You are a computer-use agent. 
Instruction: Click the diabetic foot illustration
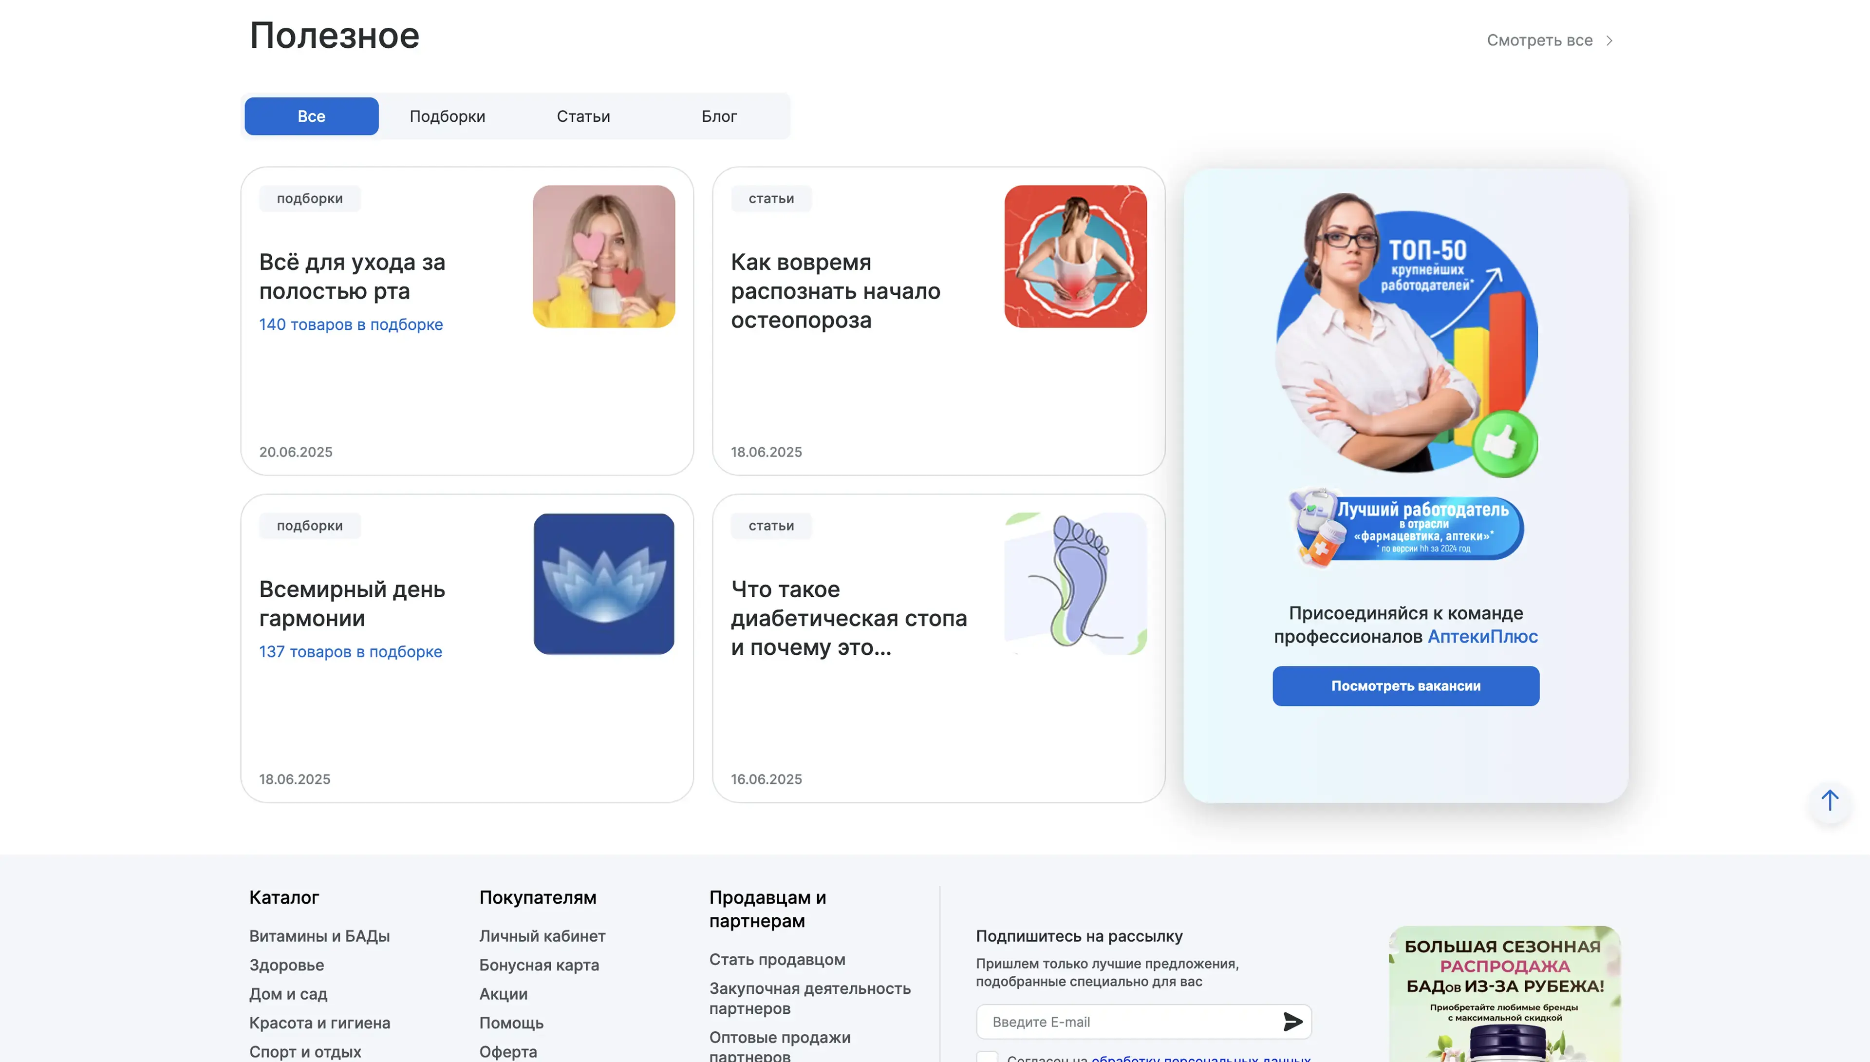click(1075, 584)
